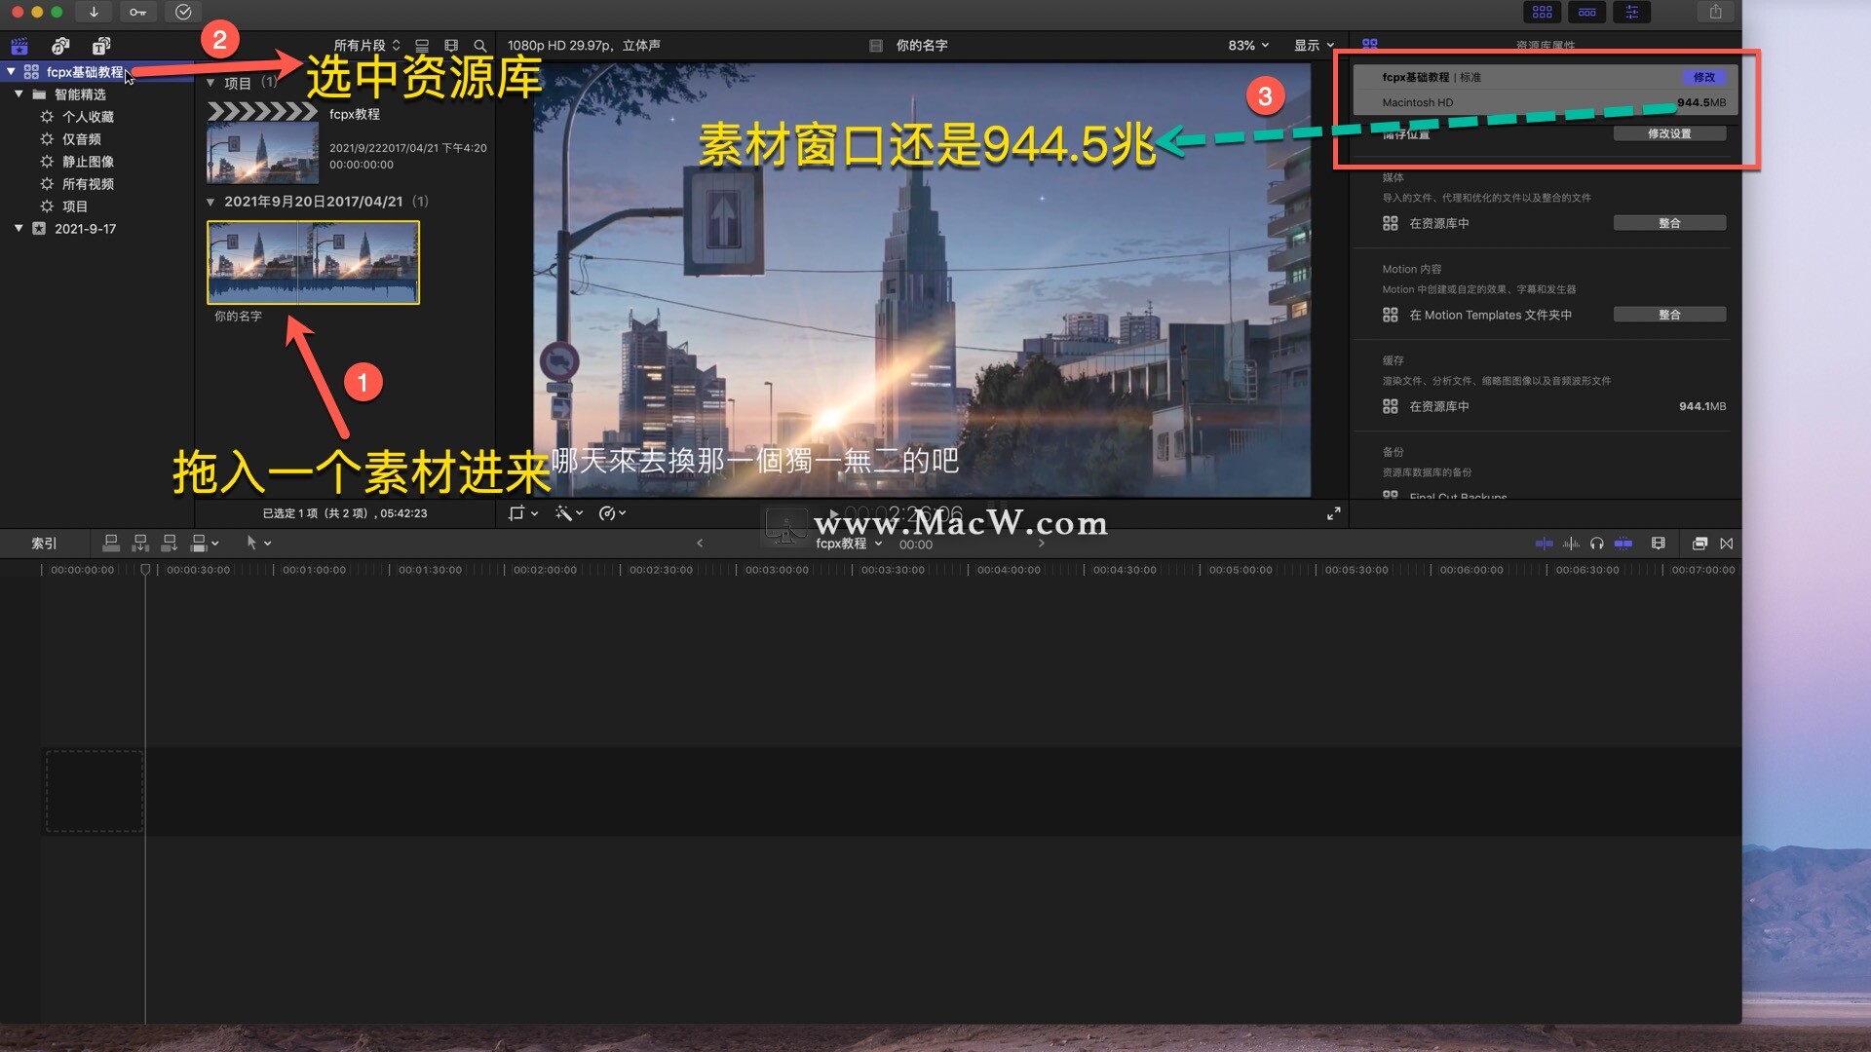Open the Keyword Editor key icon
The width and height of the screenshot is (1871, 1052).
[137, 12]
